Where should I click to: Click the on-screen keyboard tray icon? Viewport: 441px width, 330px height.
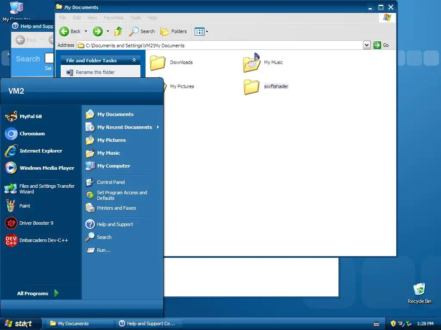[376, 324]
